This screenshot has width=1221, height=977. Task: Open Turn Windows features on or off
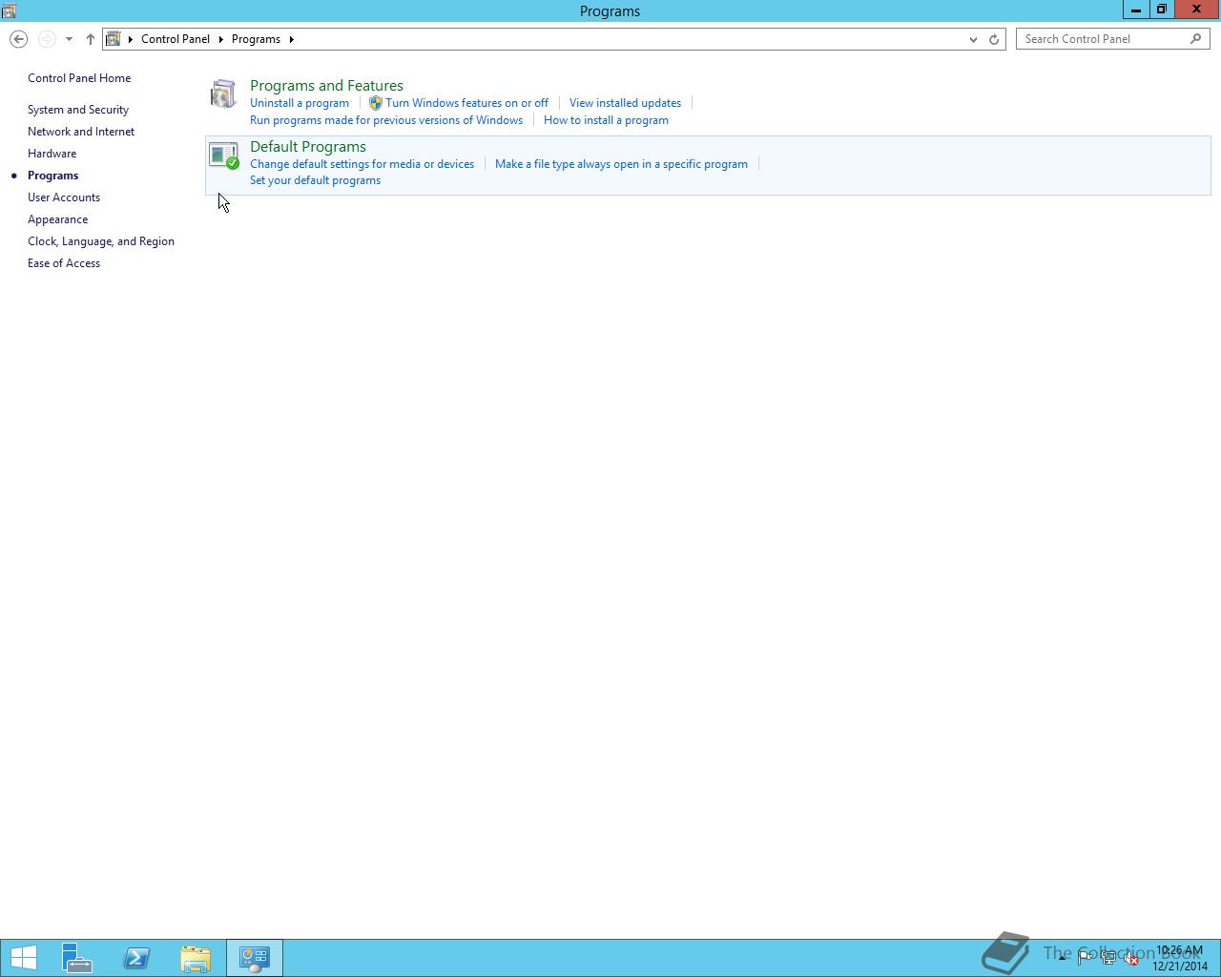[466, 103]
